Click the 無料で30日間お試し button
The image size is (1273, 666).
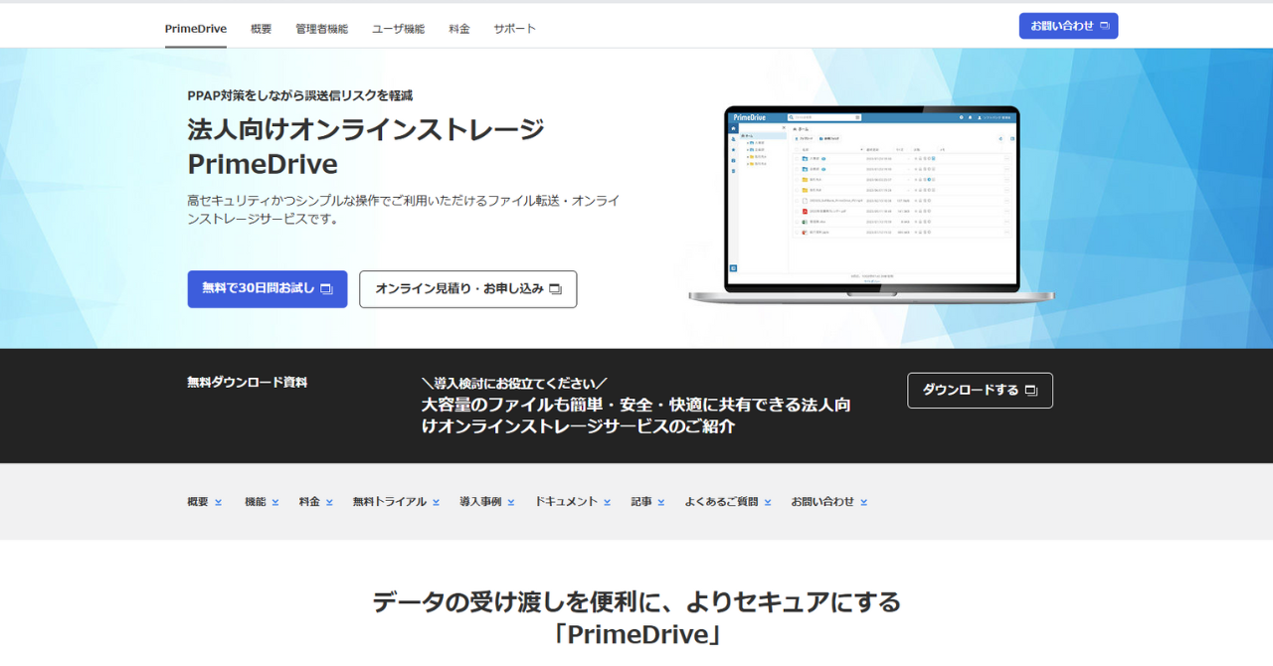[x=267, y=289]
